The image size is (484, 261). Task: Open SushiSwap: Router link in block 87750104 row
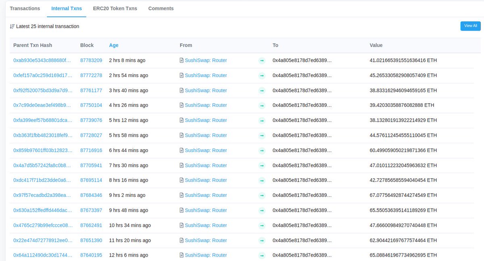[206, 105]
